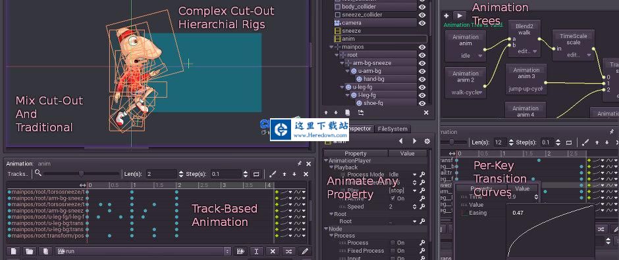This screenshot has width=619, height=260.
Task: Go to previous object in Inspector history
Action: (401, 141)
